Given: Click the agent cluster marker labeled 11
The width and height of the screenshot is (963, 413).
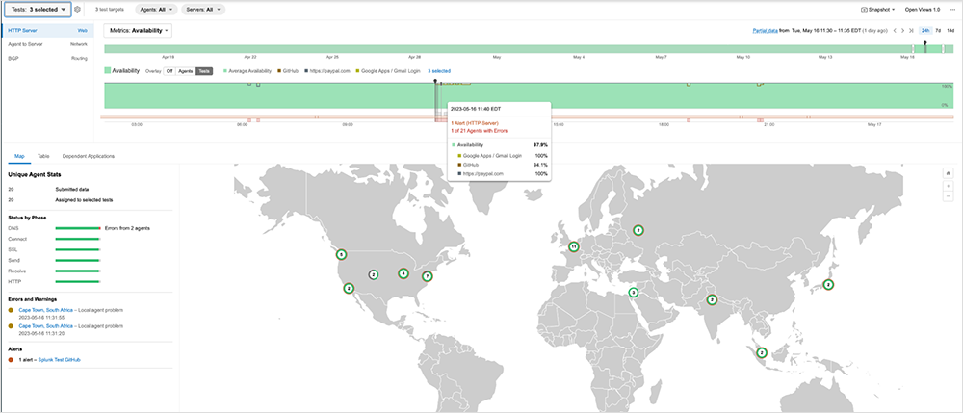Looking at the screenshot, I should (x=574, y=246).
